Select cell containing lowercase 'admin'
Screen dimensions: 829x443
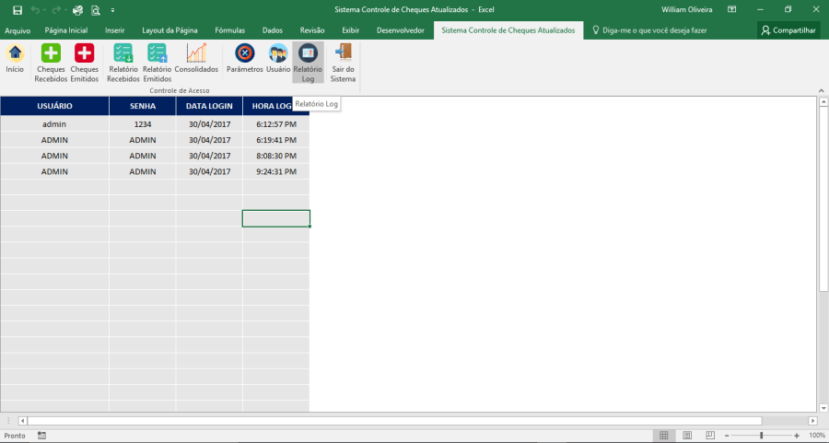tap(54, 124)
